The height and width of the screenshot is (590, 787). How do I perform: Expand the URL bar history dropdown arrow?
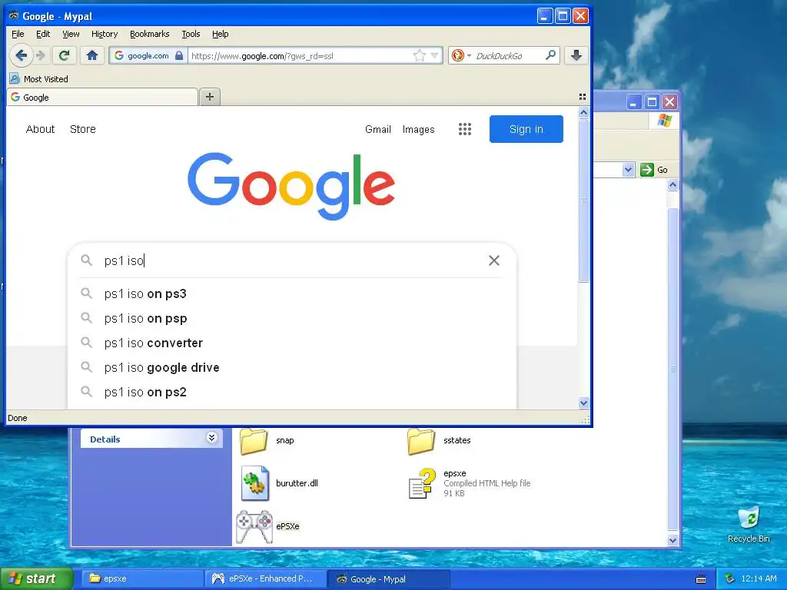[435, 55]
